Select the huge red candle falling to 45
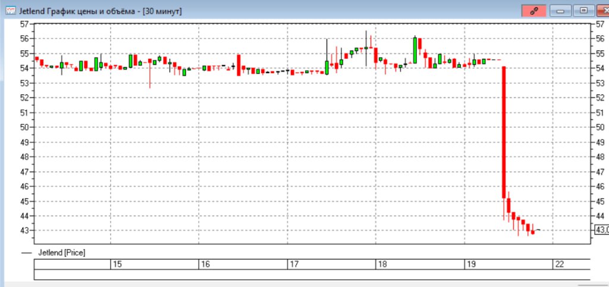This screenshot has height=287, width=609. pyautogui.click(x=504, y=133)
